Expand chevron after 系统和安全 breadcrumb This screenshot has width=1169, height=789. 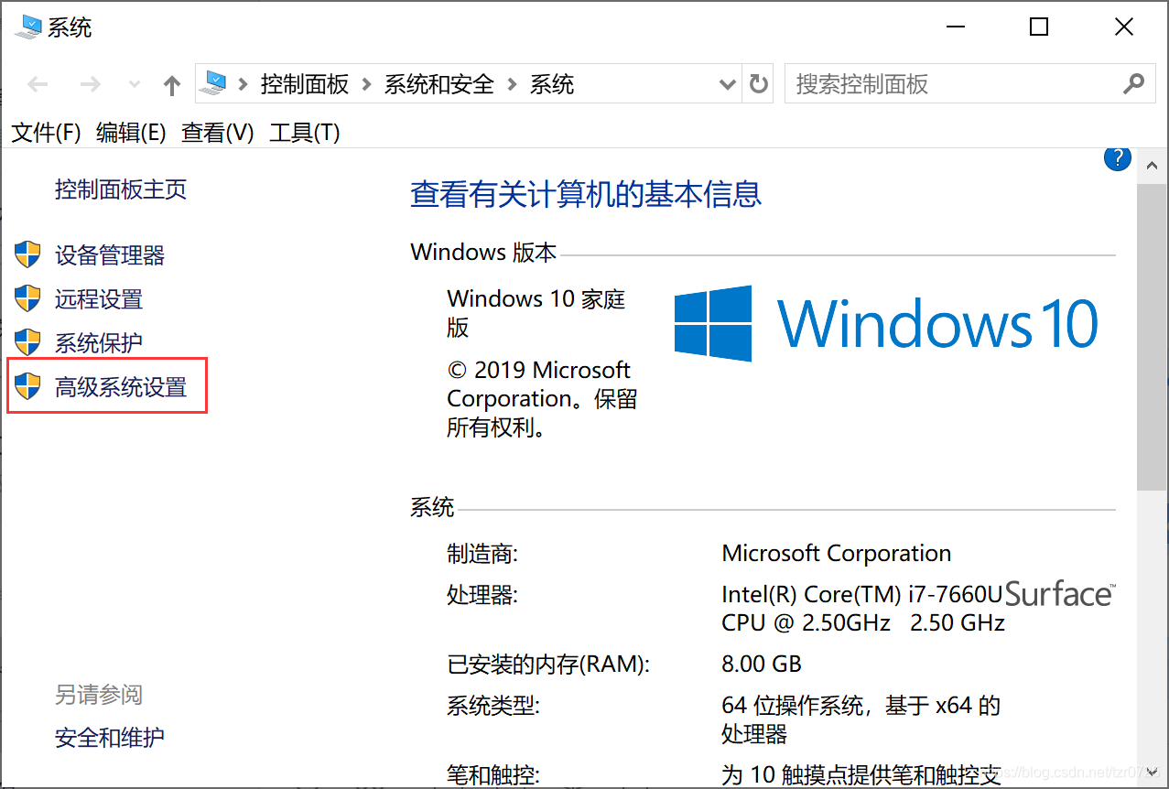512,85
